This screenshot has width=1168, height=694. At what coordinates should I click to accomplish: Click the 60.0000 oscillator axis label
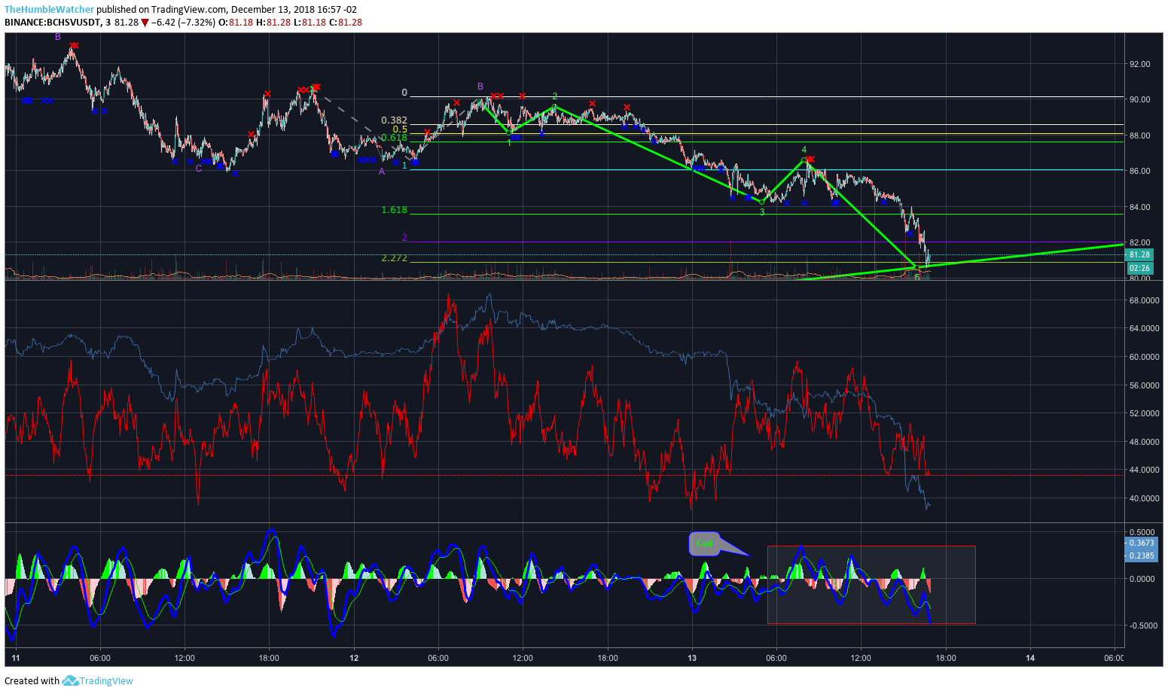tap(1143, 357)
